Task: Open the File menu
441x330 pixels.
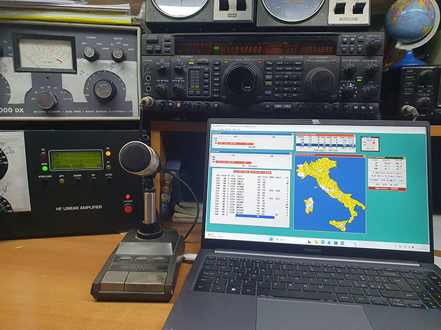Action: [x=212, y=129]
